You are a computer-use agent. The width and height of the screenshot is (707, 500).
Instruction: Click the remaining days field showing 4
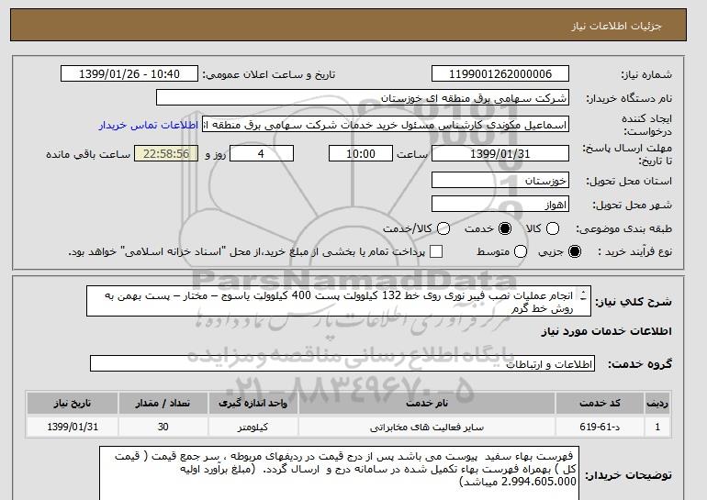click(262, 153)
